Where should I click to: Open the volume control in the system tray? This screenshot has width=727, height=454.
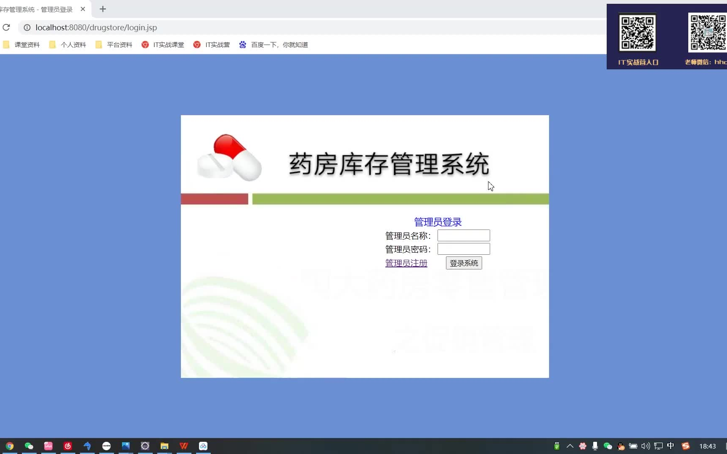[x=645, y=446]
